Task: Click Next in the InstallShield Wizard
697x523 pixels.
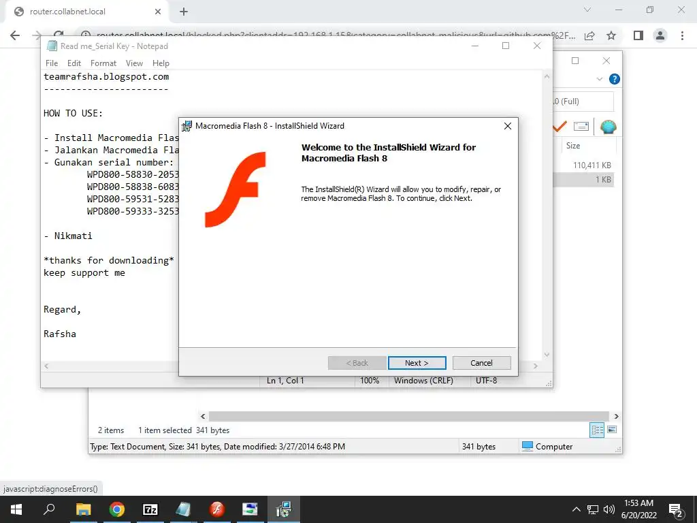Action: pyautogui.click(x=417, y=363)
